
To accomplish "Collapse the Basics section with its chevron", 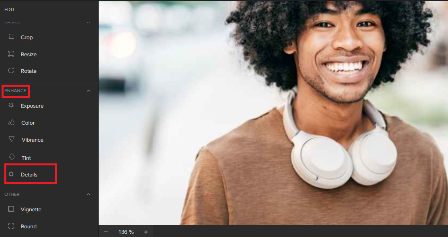I will point(88,22).
